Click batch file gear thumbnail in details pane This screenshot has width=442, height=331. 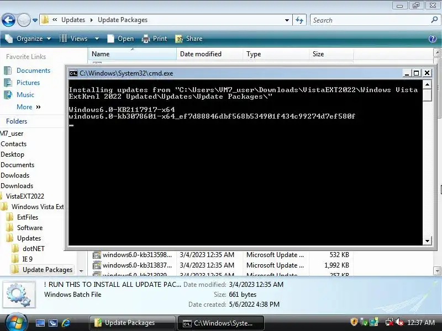[x=19, y=295]
